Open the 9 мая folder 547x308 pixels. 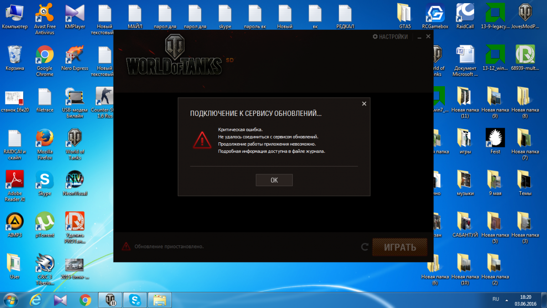[x=495, y=183]
